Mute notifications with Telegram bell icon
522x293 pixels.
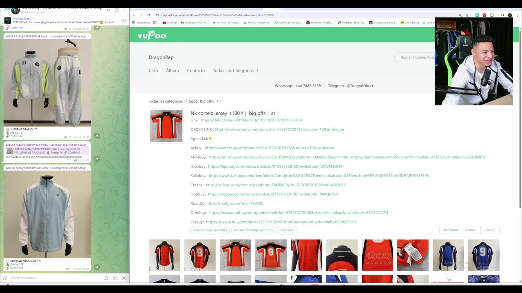[x=106, y=278]
